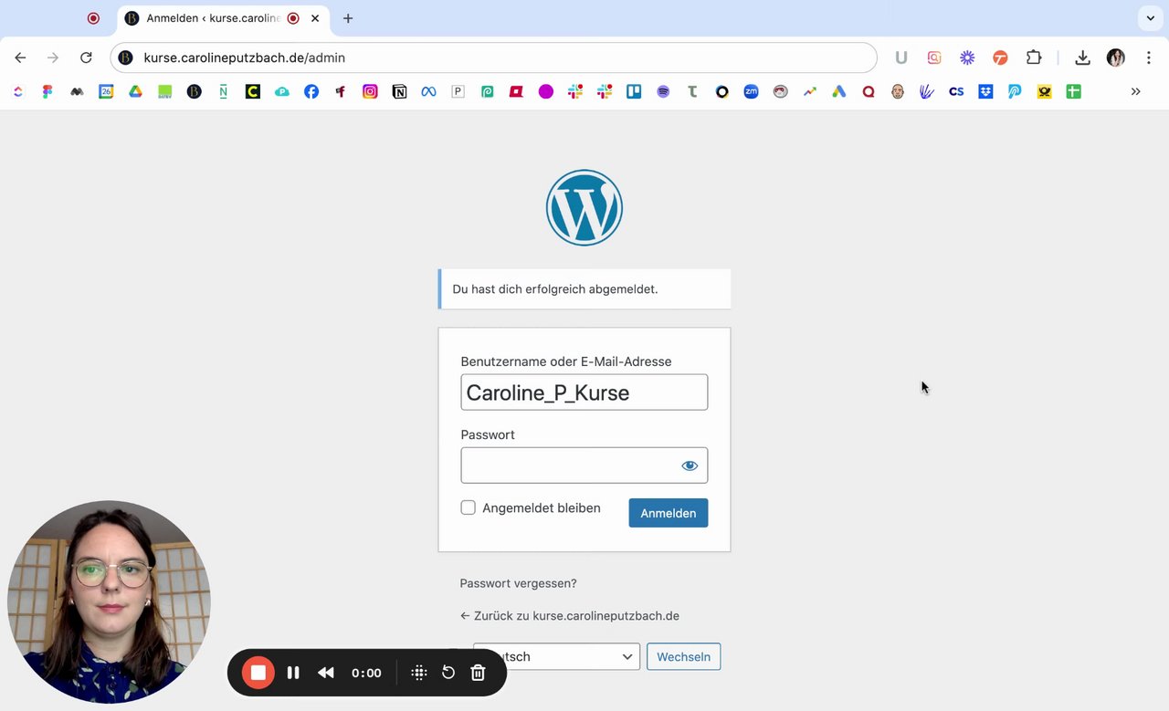1169x711 pixels.
Task: Click the Wechseln language button
Action: click(x=683, y=657)
